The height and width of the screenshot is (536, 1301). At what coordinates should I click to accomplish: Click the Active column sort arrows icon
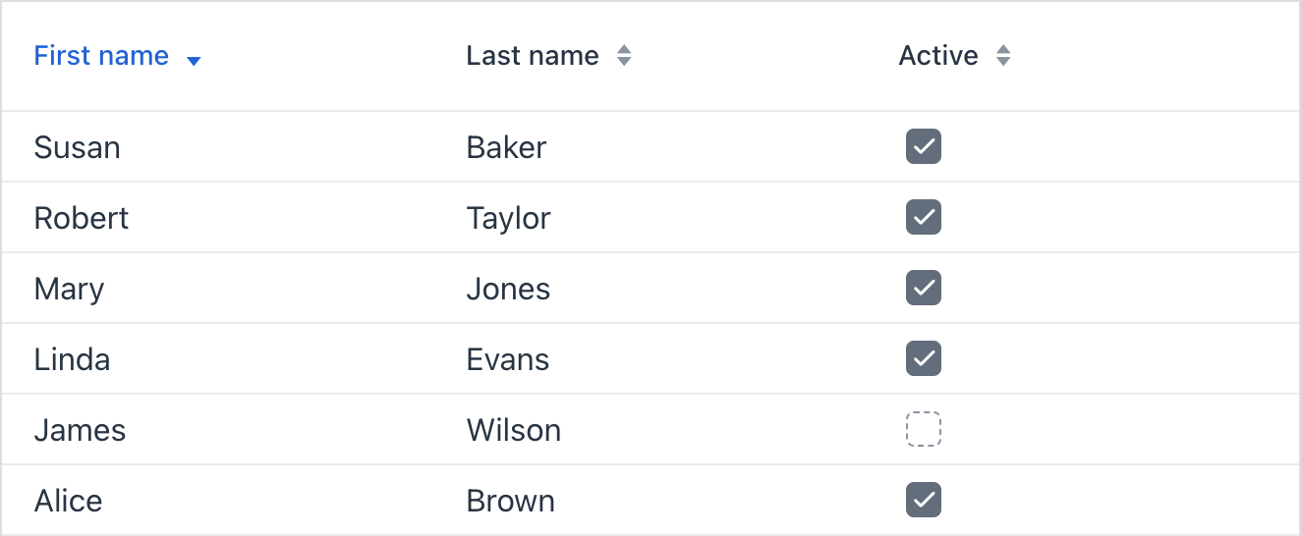[1003, 56]
